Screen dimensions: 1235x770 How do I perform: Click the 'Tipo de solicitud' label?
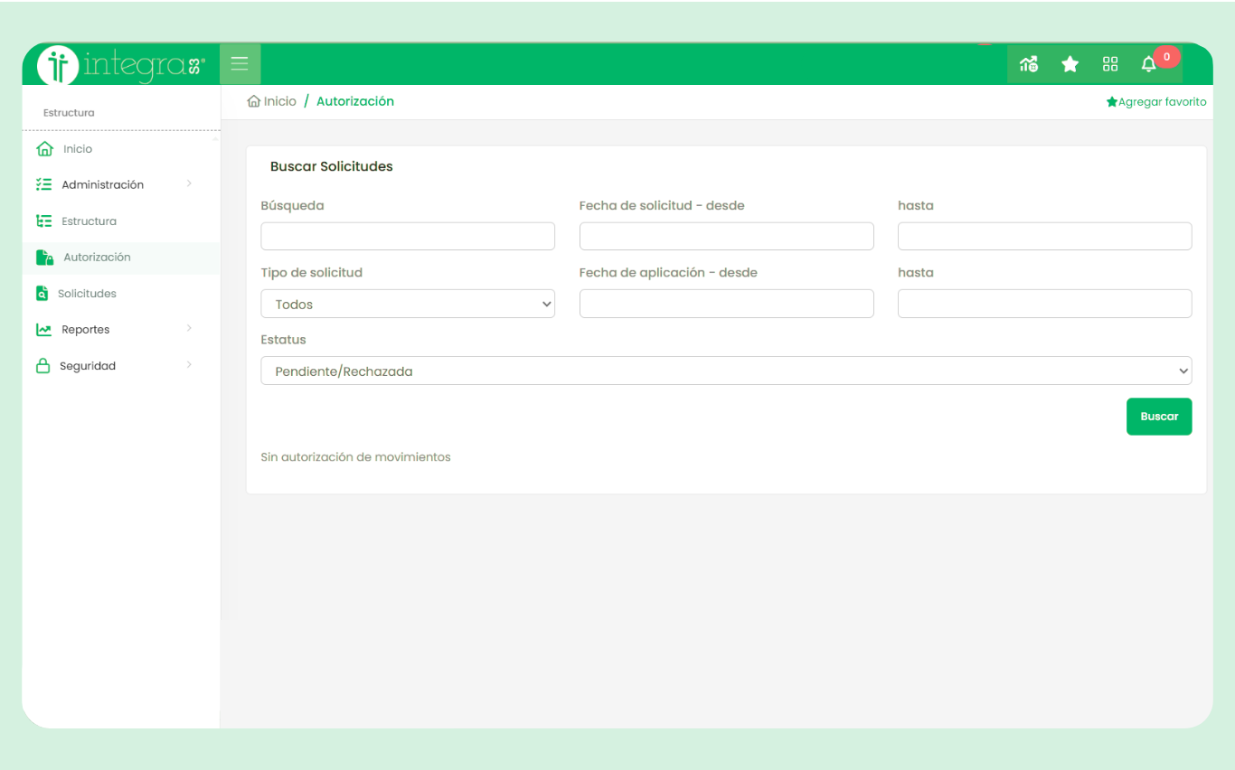312,272
